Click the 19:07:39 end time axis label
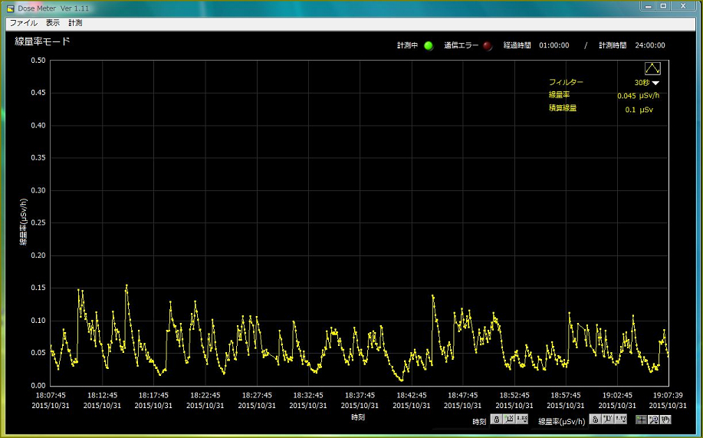The width and height of the screenshot is (703, 438). tap(668, 396)
